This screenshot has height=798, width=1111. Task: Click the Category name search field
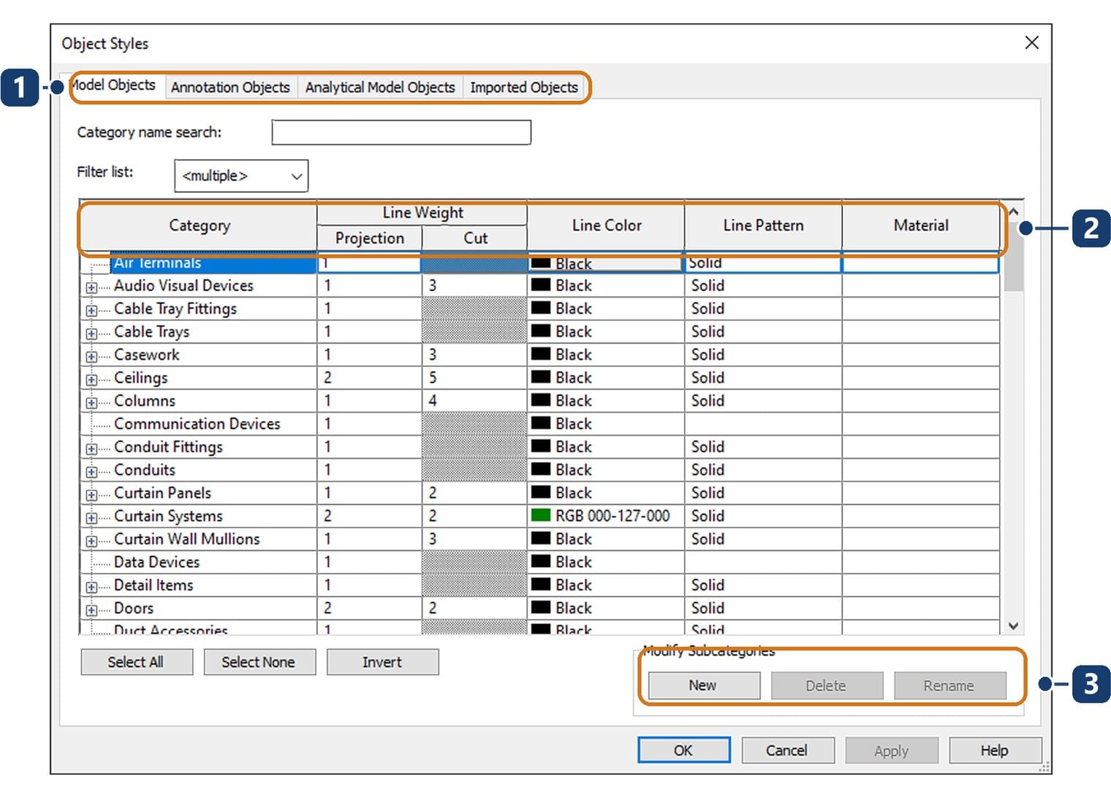click(401, 132)
